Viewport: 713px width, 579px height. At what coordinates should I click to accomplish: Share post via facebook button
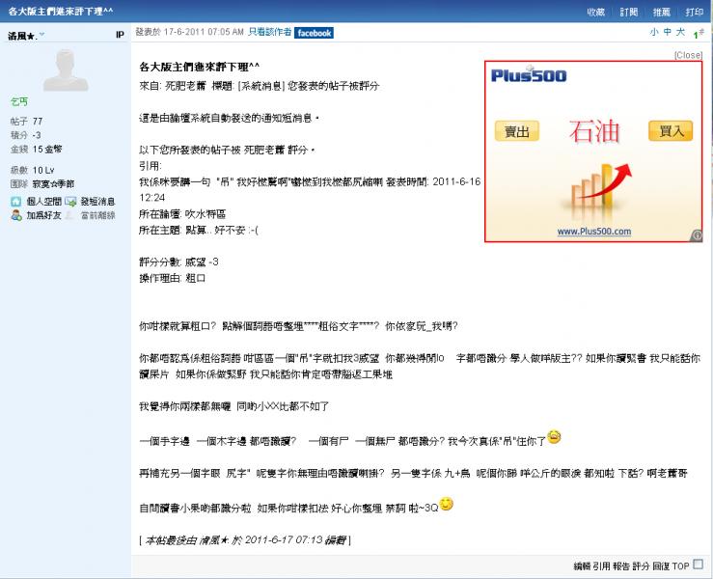314,33
